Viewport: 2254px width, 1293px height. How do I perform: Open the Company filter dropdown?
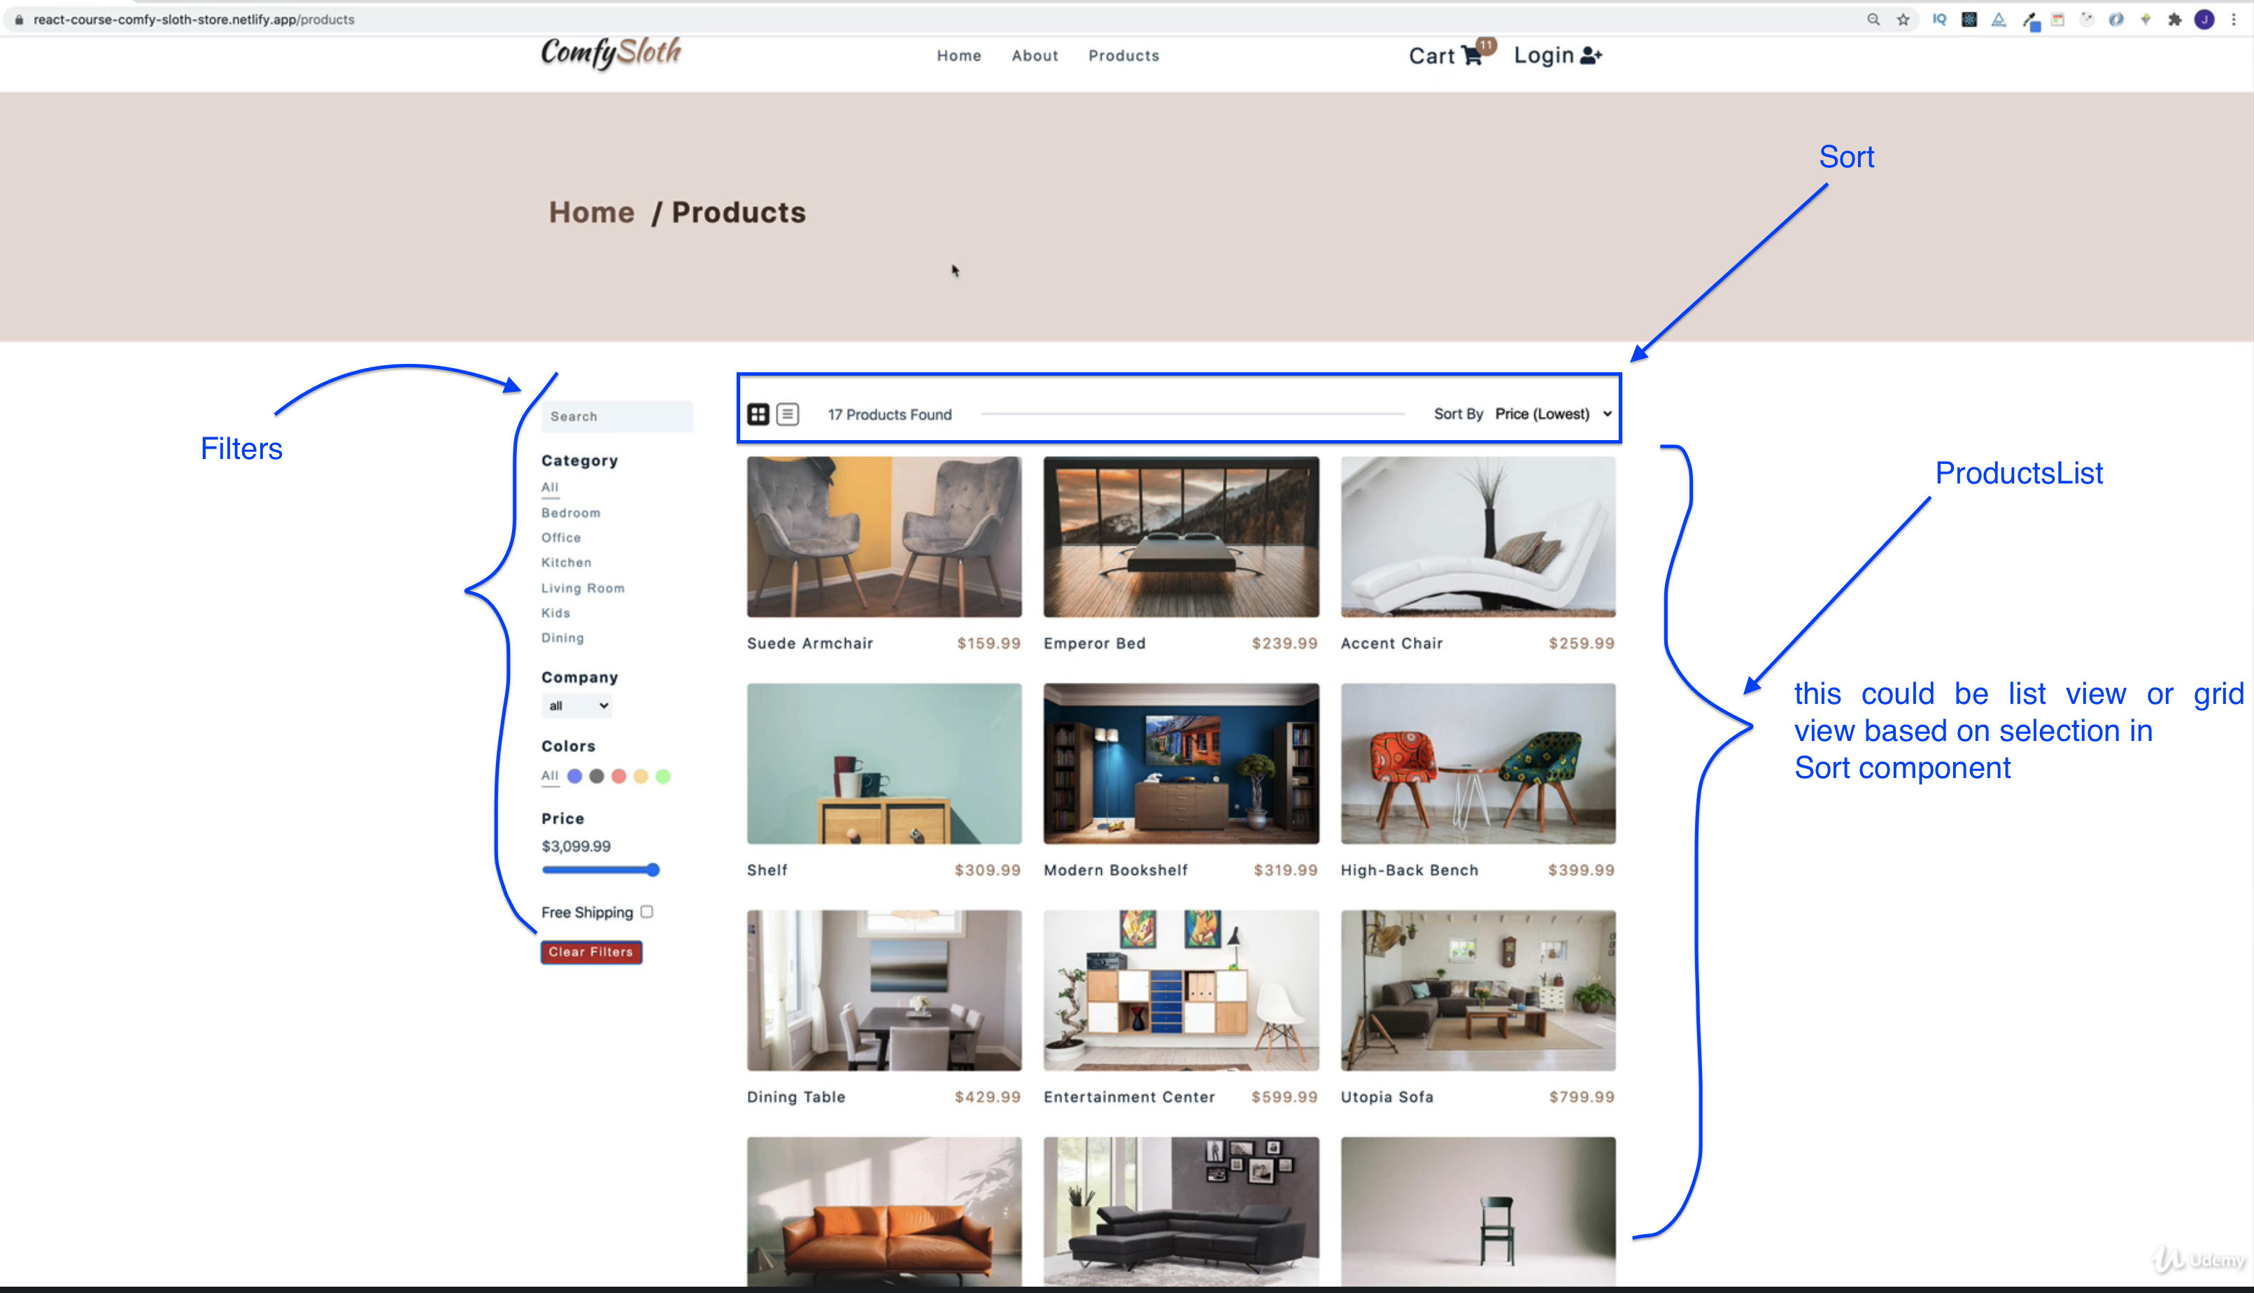point(577,706)
